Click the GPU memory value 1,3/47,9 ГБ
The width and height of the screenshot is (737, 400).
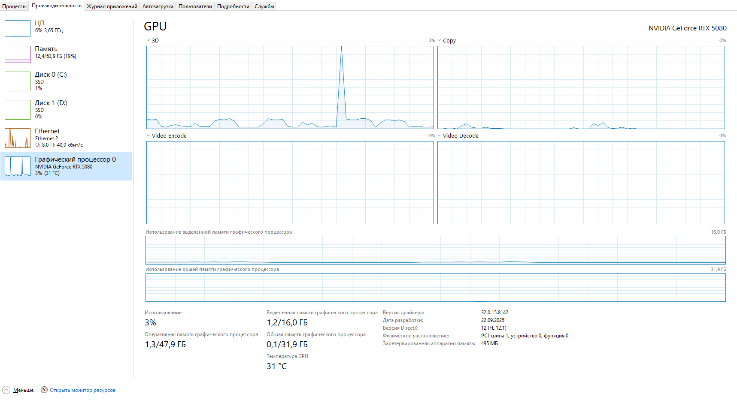tap(165, 345)
